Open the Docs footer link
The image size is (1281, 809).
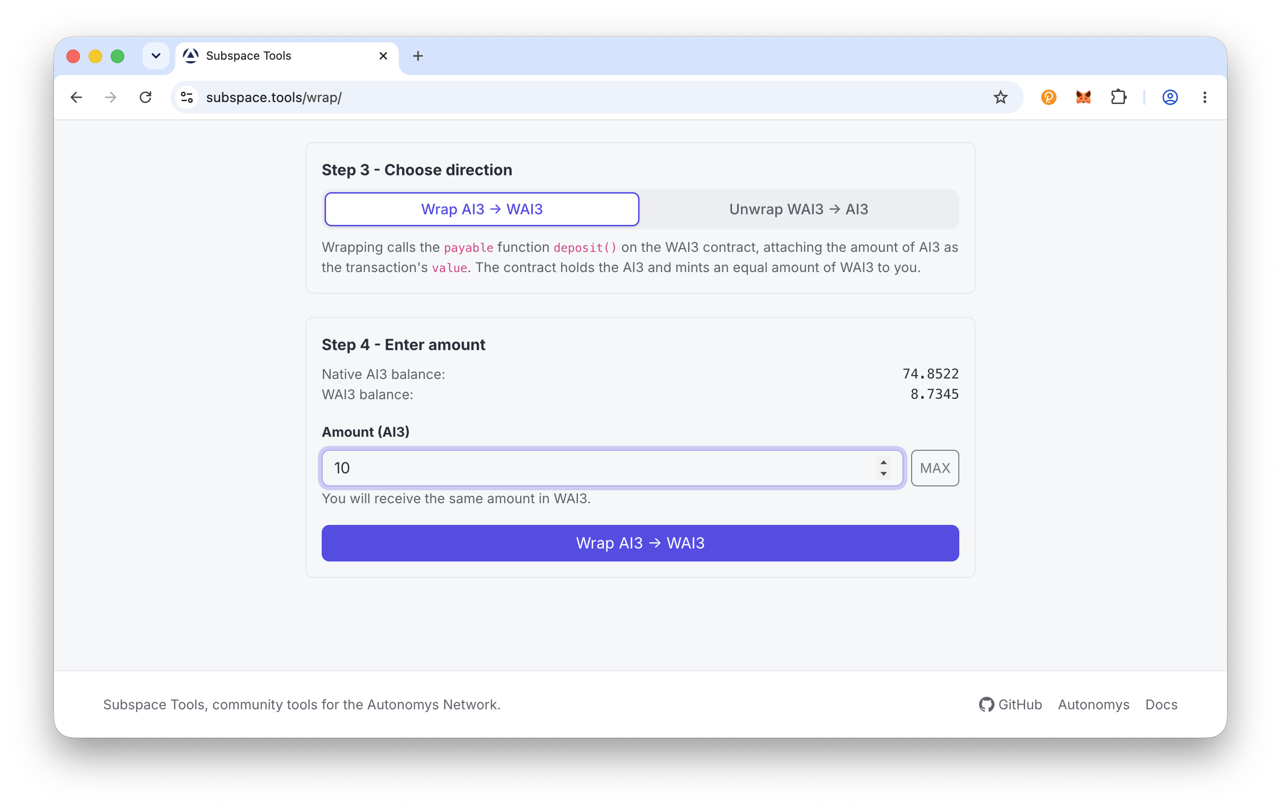coord(1161,704)
